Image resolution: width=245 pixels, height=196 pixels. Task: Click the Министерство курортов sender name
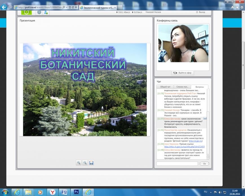click(x=175, y=130)
